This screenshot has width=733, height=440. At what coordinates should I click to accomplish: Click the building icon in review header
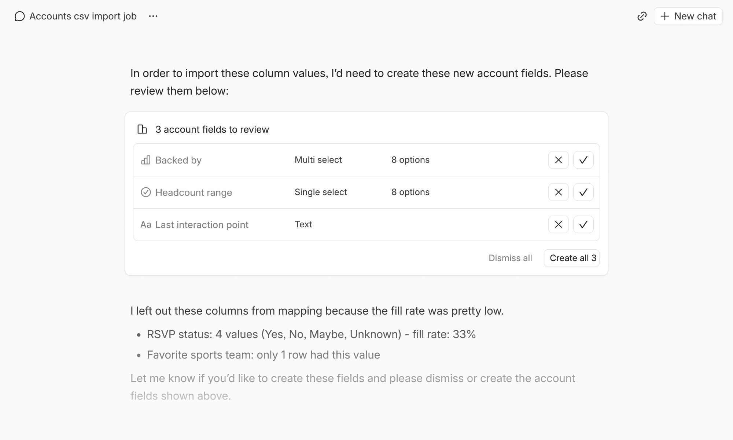click(142, 129)
